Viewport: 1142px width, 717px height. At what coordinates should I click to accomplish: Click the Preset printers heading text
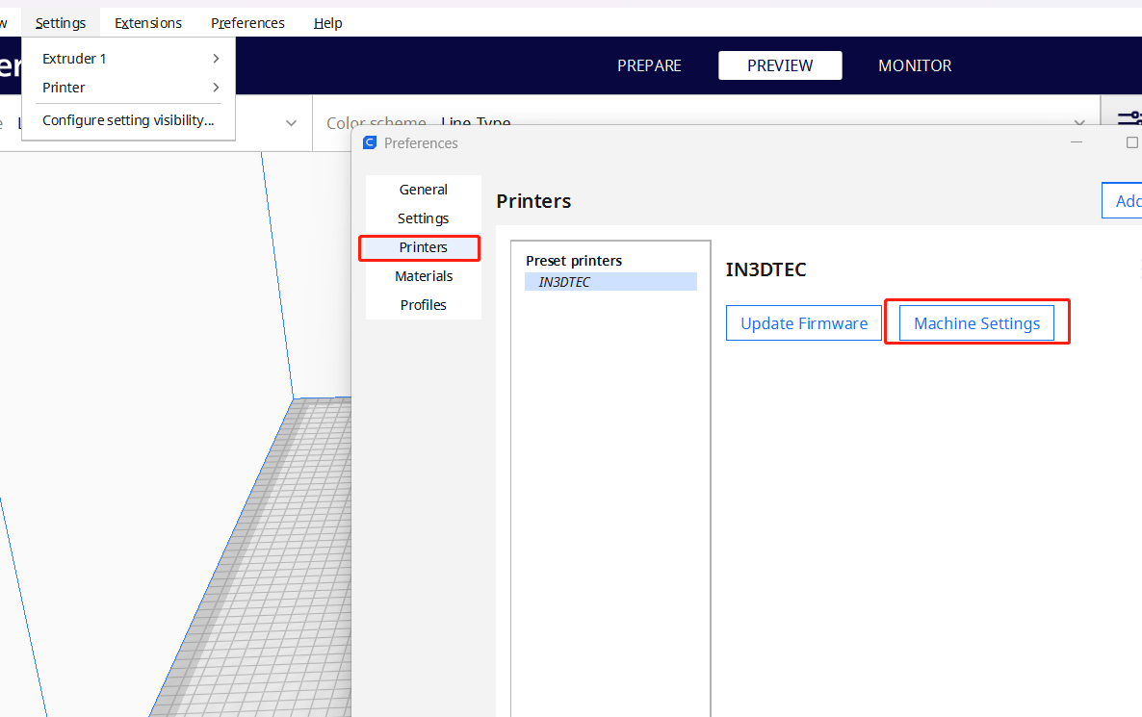[x=574, y=261]
